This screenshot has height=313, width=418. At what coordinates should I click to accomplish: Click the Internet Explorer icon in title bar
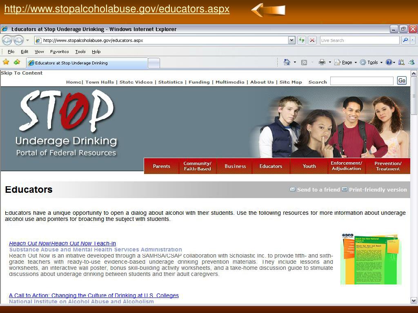5,29
